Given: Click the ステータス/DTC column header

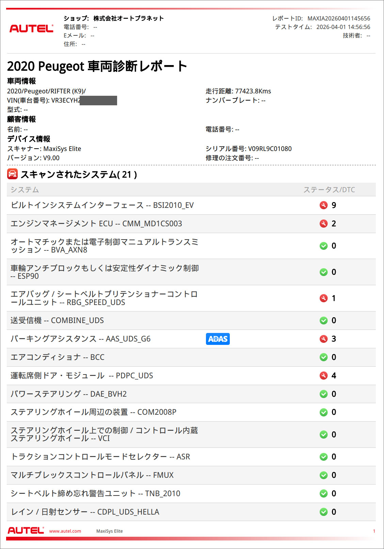Looking at the screenshot, I should pyautogui.click(x=329, y=190).
